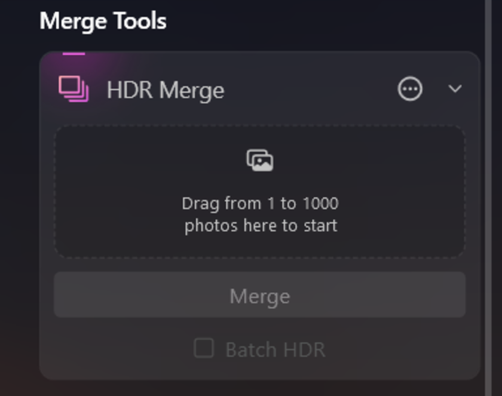Click the Batch HDR label text

(x=275, y=349)
